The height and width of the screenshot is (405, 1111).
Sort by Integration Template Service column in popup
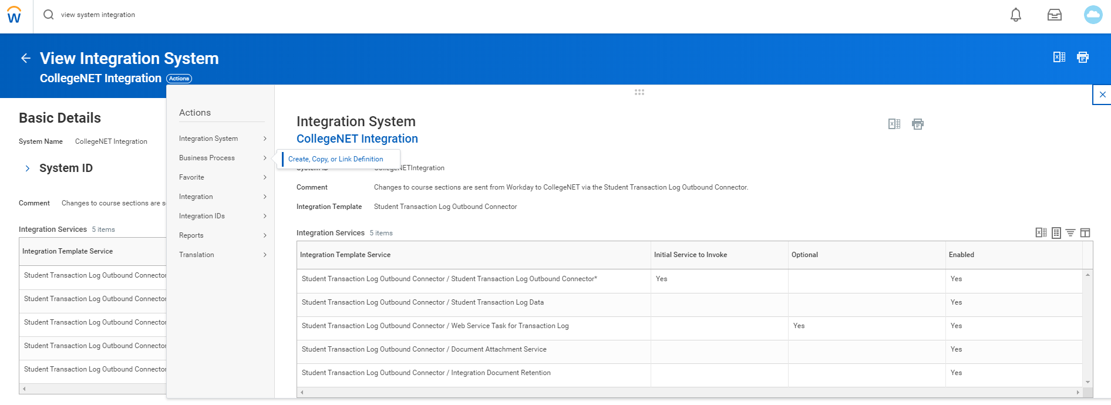pos(474,255)
